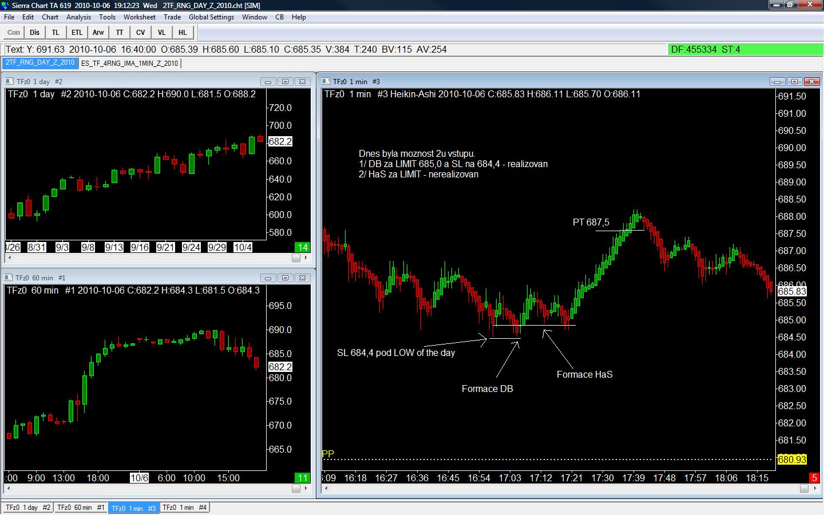Select the Arw arrow drawing tool
Image resolution: width=824 pixels, height=515 pixels.
[x=98, y=33]
